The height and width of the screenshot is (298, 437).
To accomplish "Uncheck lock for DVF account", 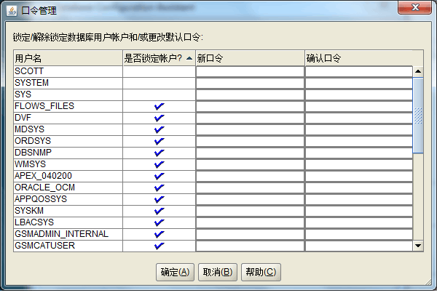I will pyautogui.click(x=159, y=118).
